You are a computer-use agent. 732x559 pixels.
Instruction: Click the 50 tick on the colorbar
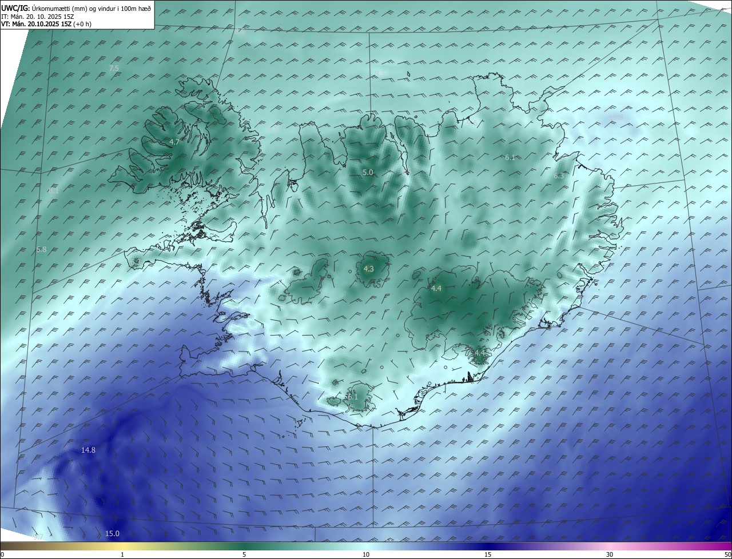(727, 554)
